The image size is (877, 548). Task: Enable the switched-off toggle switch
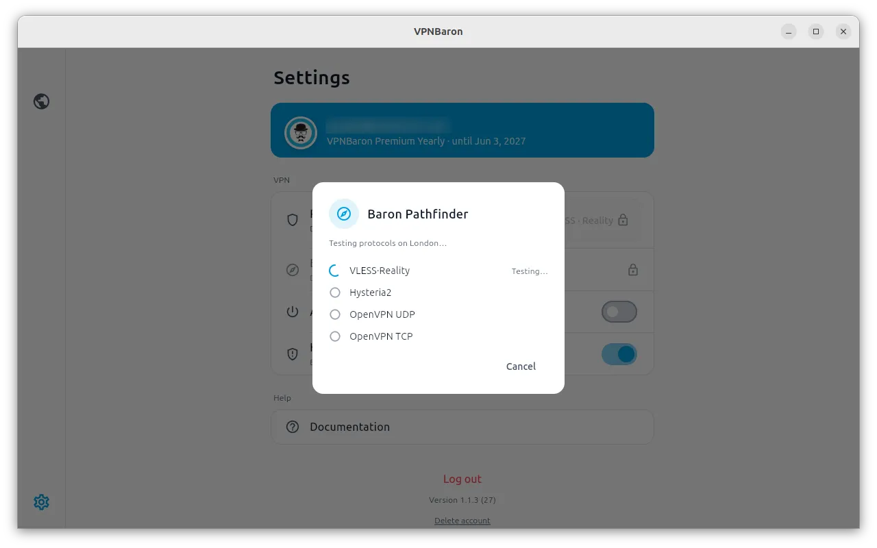click(x=619, y=312)
